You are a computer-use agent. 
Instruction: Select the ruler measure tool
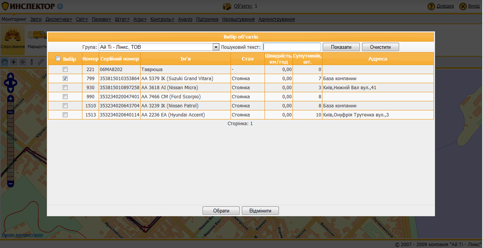(x=41, y=62)
